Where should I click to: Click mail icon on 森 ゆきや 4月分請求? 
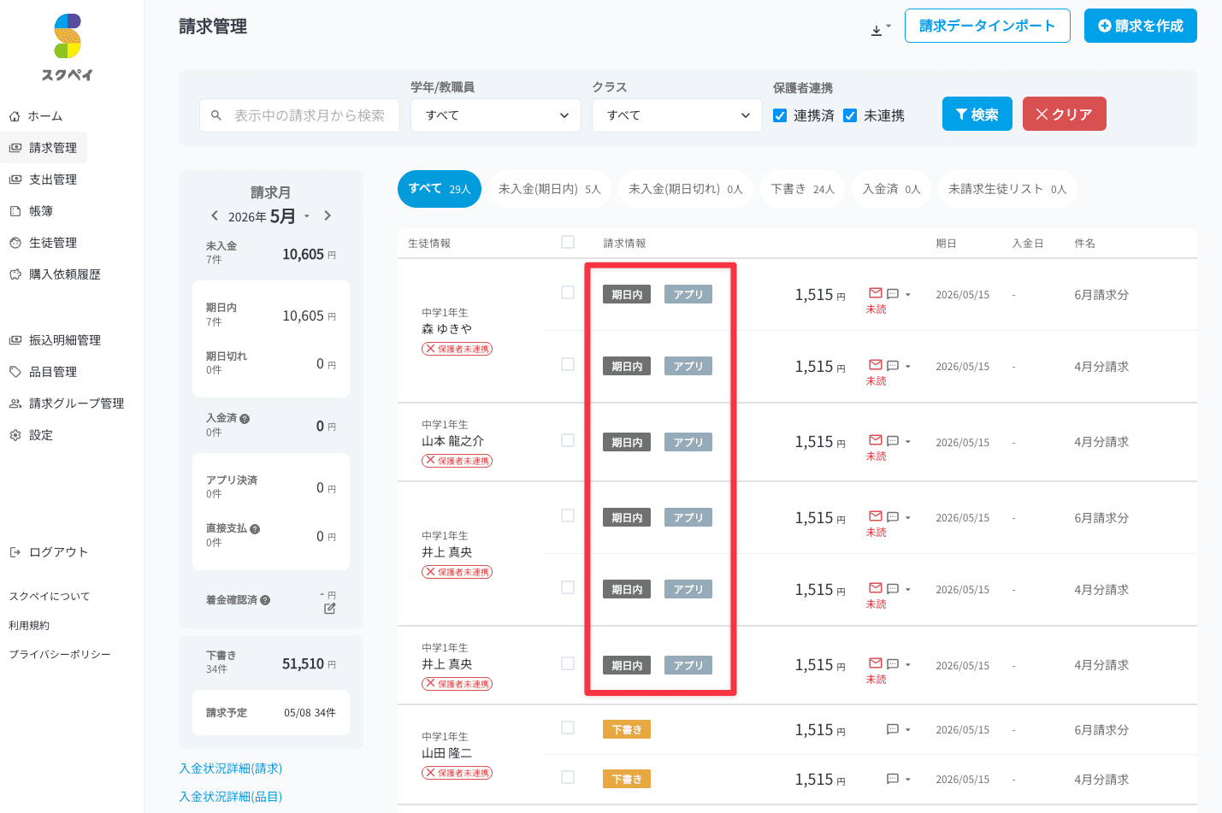876,365
